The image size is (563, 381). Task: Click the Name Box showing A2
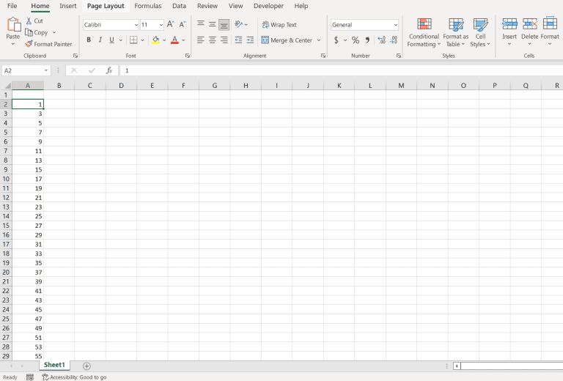pos(22,70)
